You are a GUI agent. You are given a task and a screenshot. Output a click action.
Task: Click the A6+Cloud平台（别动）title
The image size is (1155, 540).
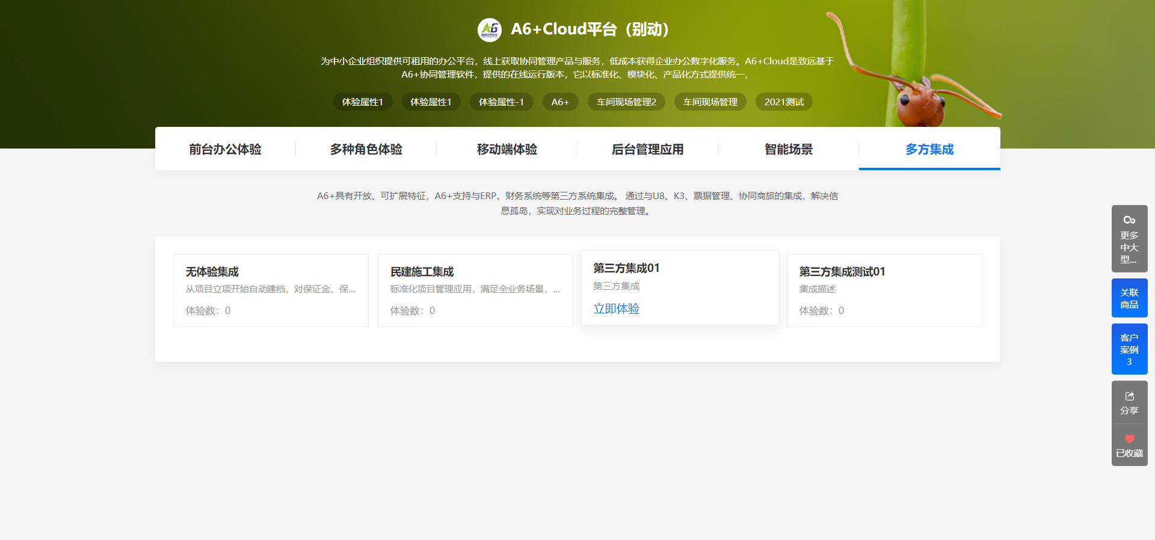(590, 29)
